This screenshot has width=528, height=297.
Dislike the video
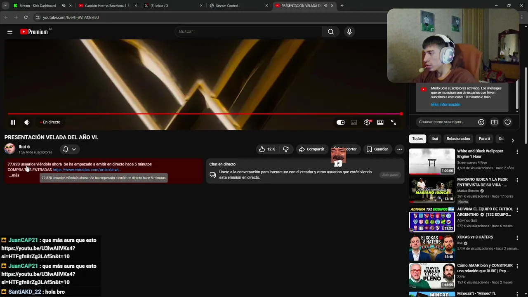click(x=286, y=149)
